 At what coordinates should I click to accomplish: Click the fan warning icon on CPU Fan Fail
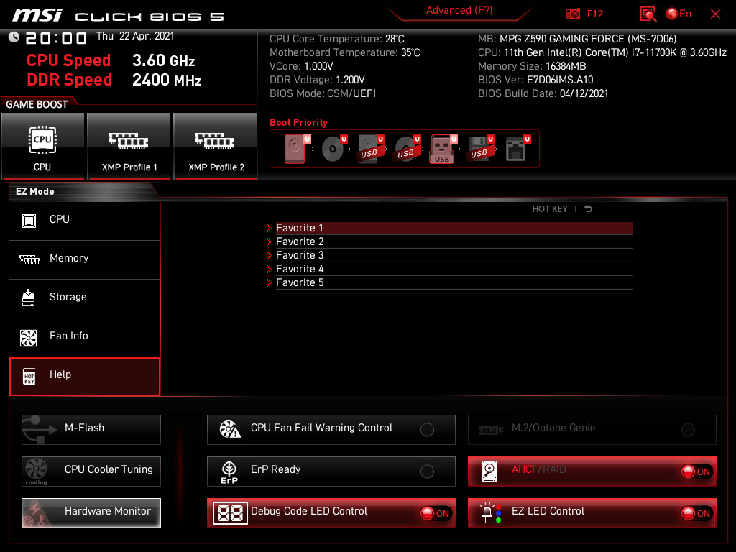230,429
